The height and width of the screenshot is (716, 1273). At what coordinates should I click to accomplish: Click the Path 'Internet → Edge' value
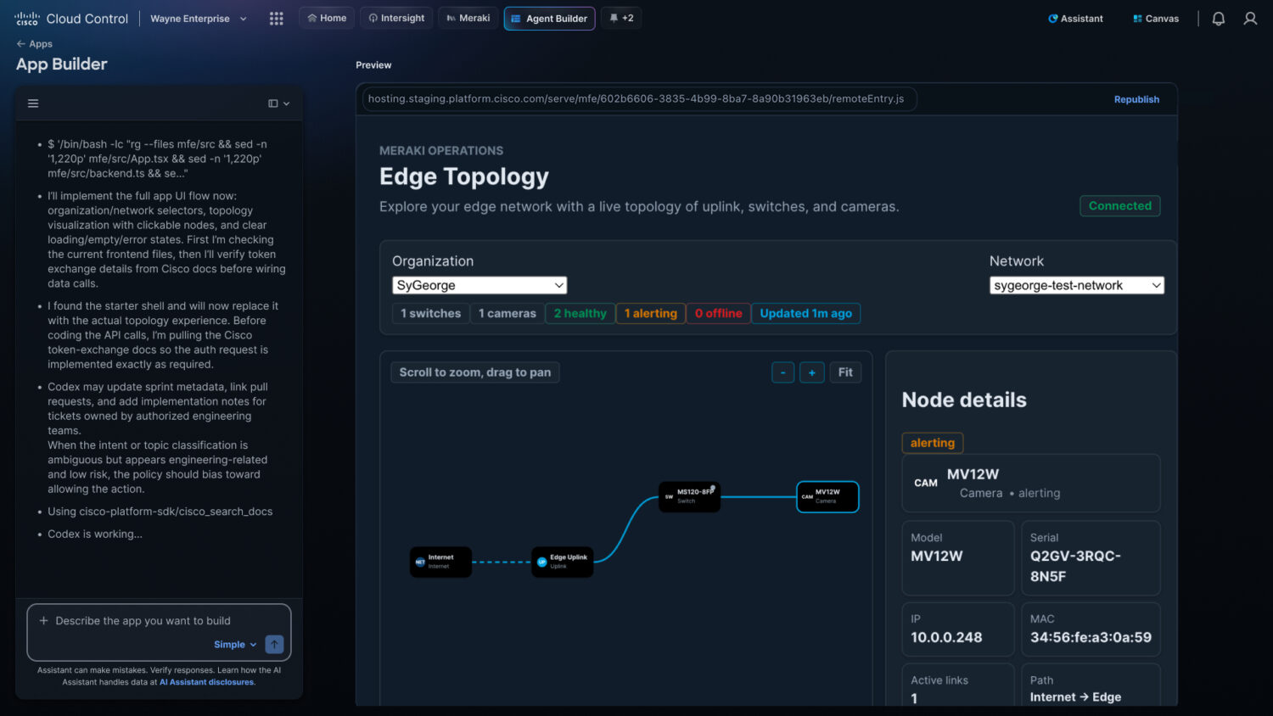1075,697
